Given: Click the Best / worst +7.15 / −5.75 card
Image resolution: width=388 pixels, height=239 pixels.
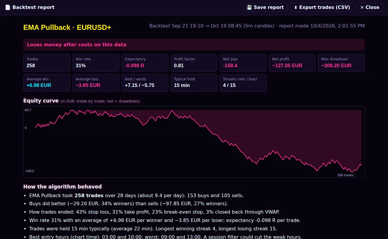Looking at the screenshot, I should click(x=145, y=83).
